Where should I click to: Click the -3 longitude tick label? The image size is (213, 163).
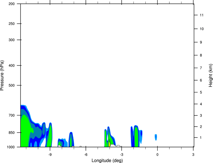(122, 155)
